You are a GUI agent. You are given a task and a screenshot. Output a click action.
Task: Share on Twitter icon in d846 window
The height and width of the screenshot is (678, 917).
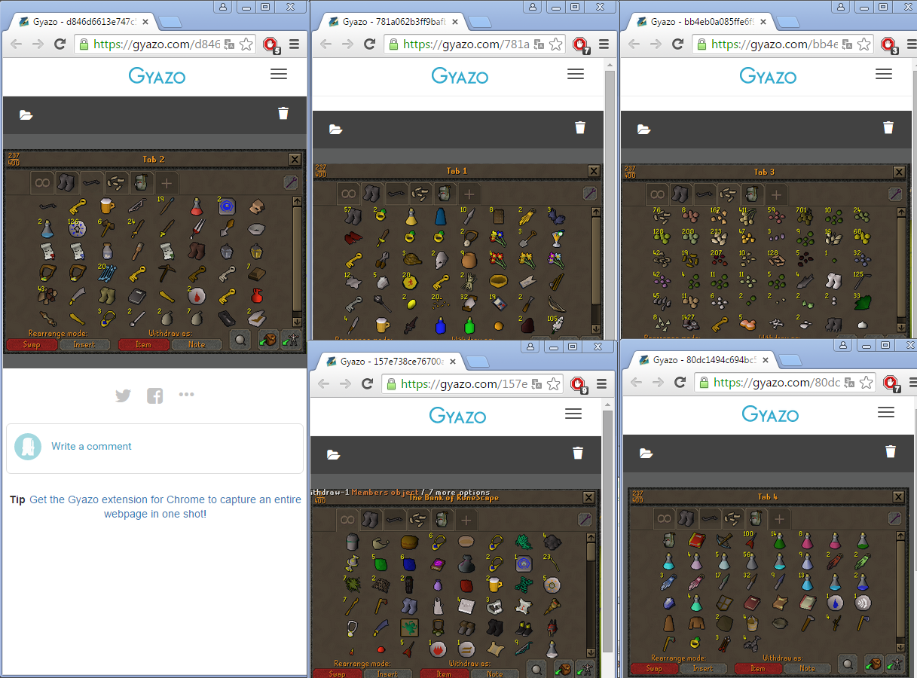click(x=123, y=395)
